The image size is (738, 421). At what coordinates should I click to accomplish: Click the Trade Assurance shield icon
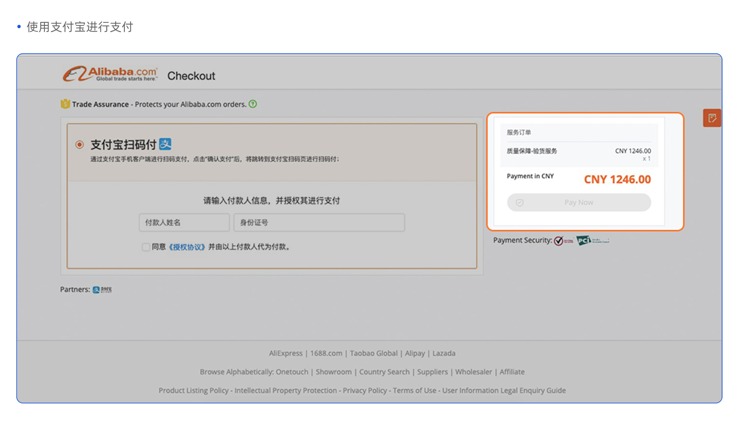tap(65, 104)
